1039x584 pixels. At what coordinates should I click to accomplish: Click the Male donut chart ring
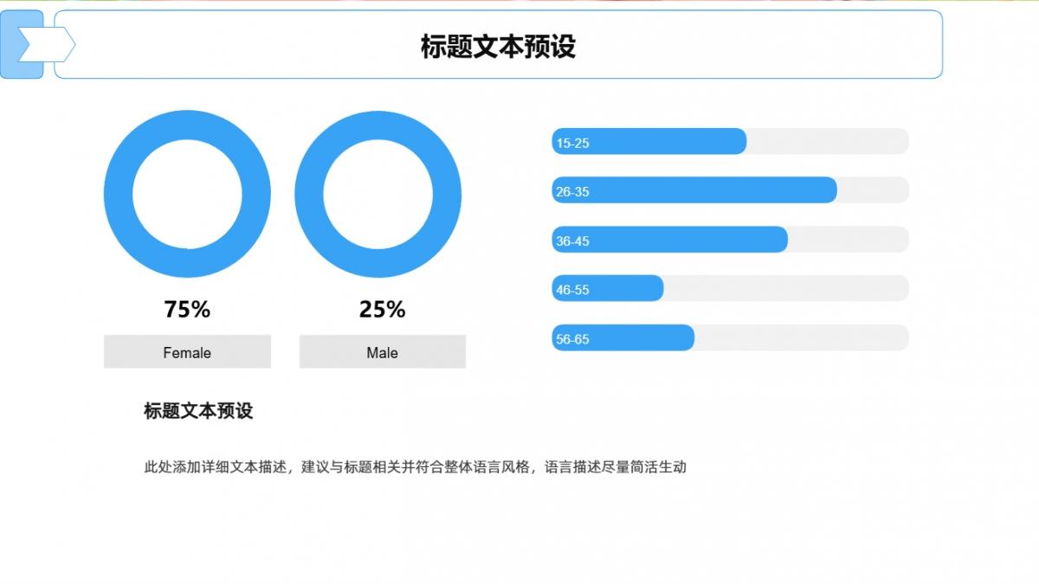309,195
